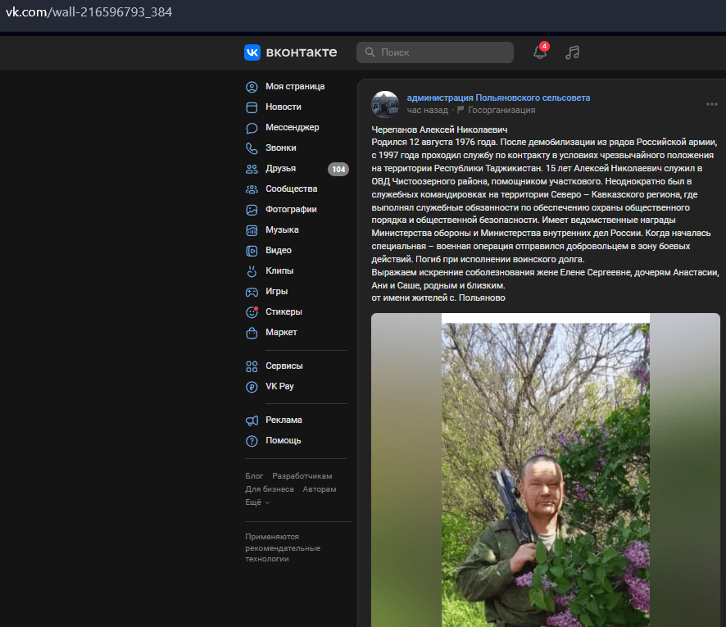Click the VK logo icon
The height and width of the screenshot is (627, 726).
point(252,52)
